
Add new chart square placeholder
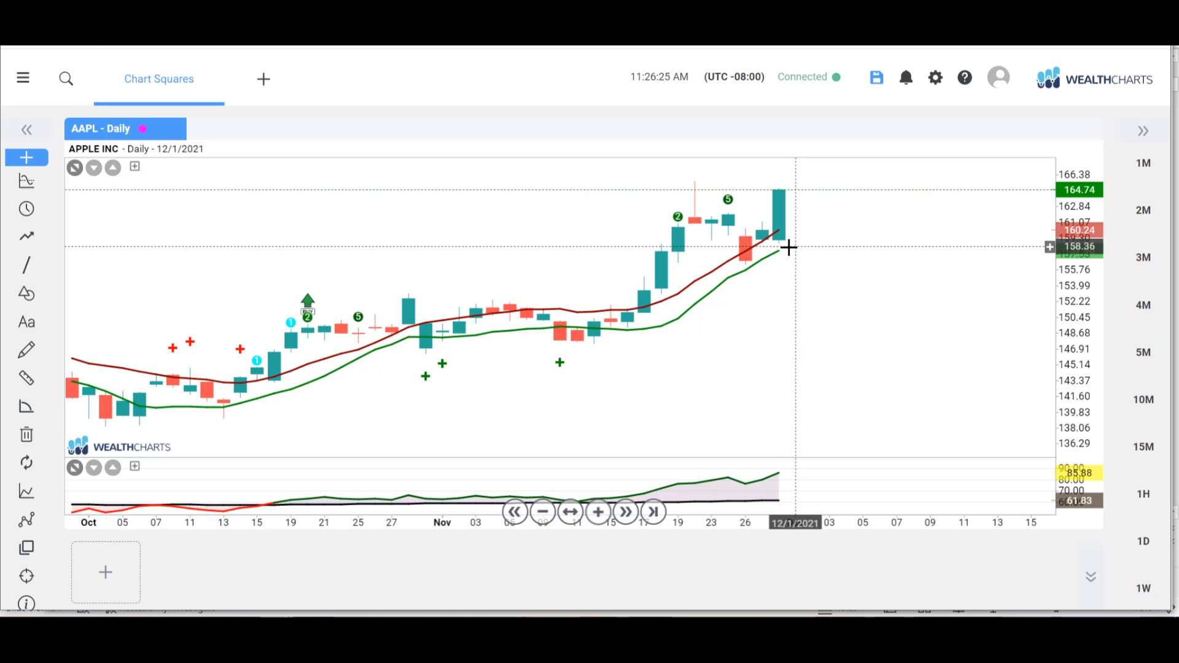pyautogui.click(x=106, y=572)
